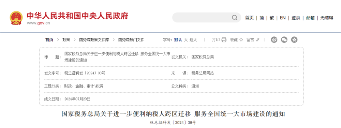Click the 成文日期 label

click(x=53, y=99)
